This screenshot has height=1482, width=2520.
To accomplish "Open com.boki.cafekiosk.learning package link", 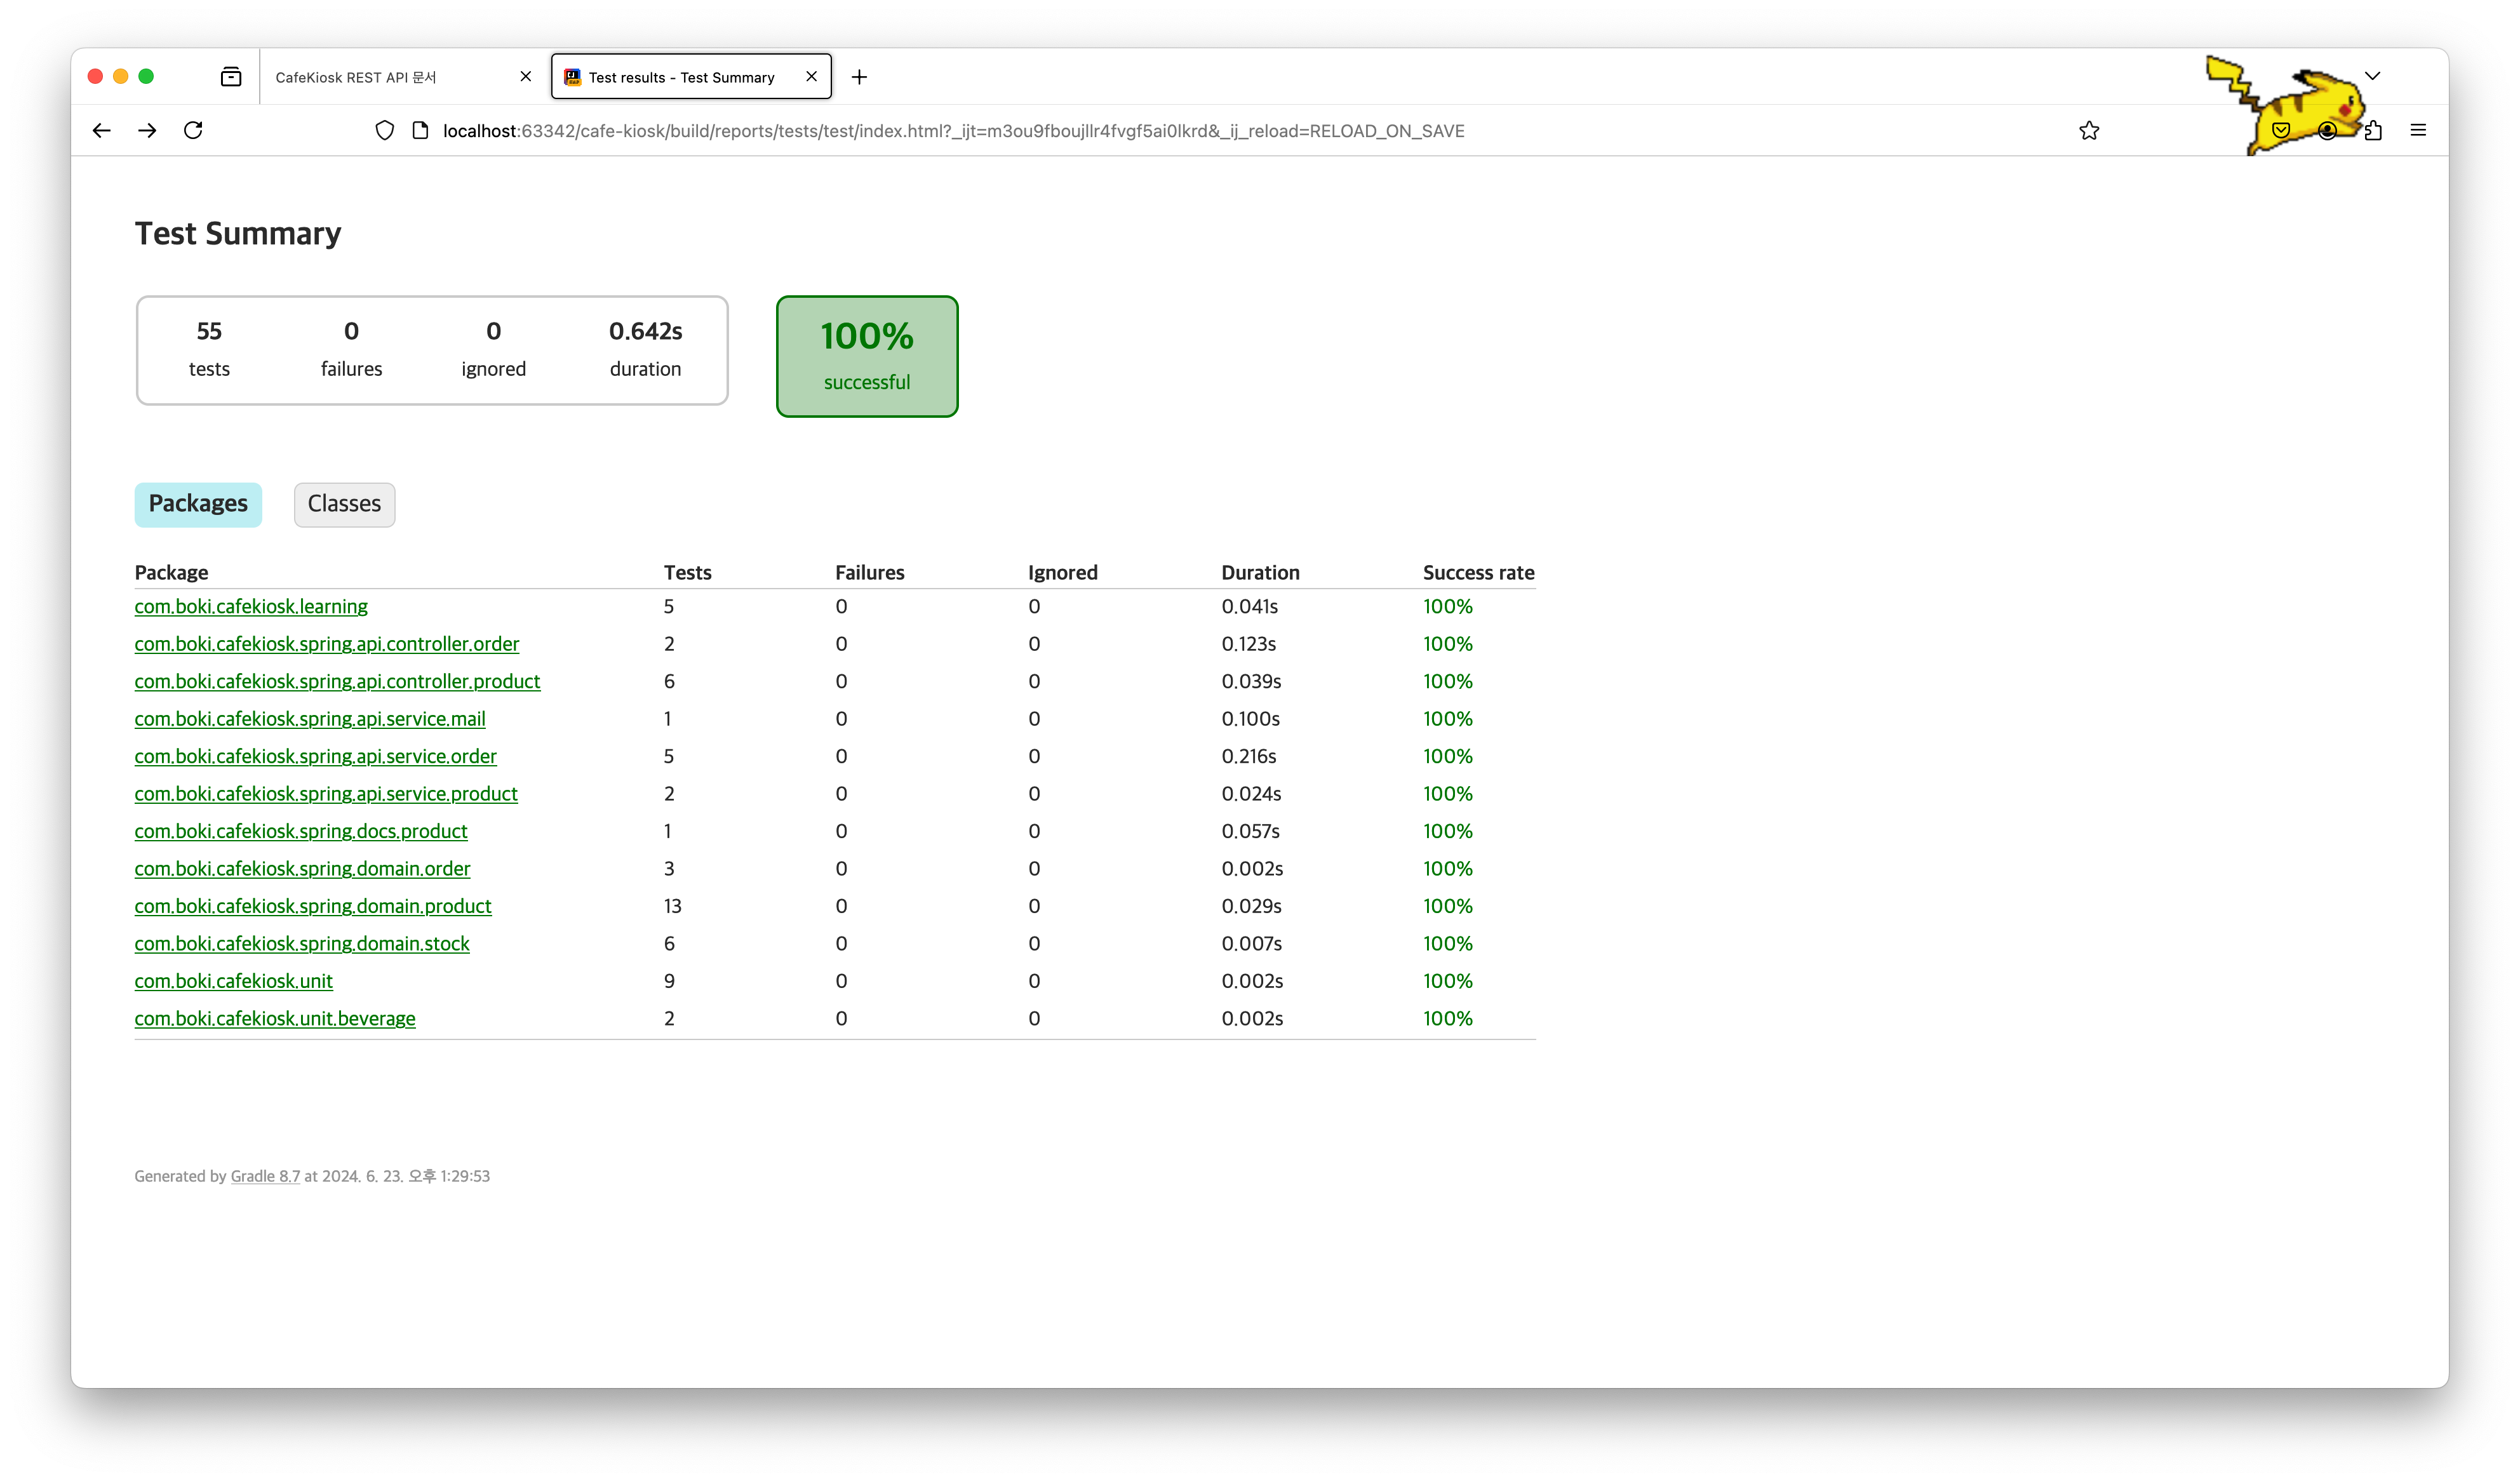I will click(251, 607).
